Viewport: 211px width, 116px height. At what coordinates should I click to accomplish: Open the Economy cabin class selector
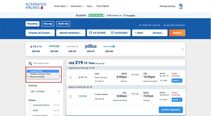pos(159,33)
